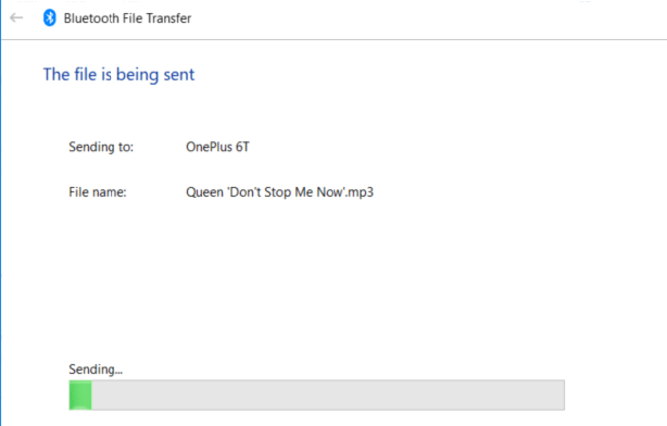Click the far right end of progress bar

pyautogui.click(x=558, y=395)
